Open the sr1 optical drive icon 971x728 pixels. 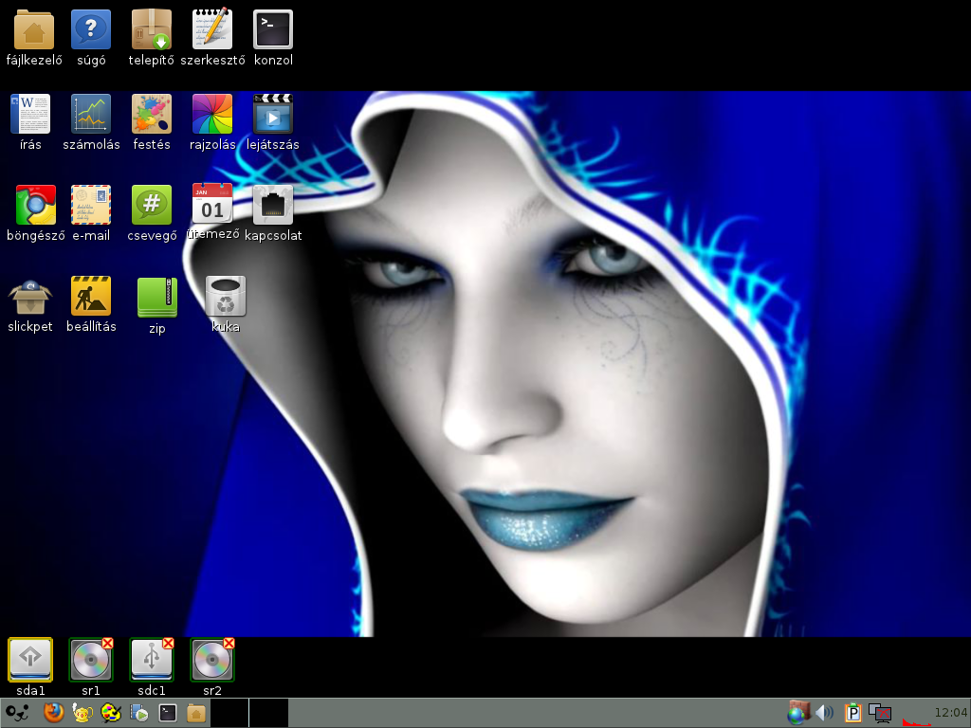(x=91, y=660)
